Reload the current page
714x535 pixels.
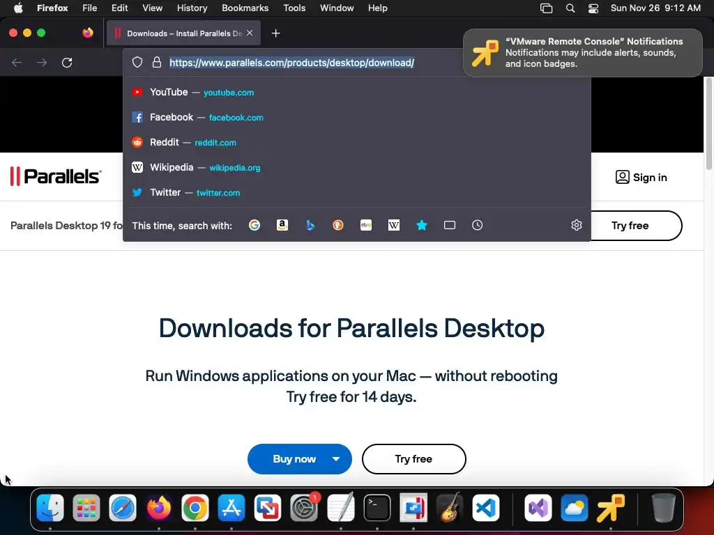tap(67, 62)
